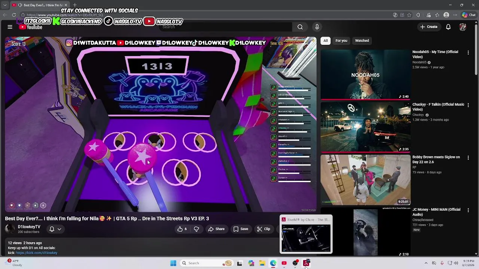Open title Bobby Brown meets Siglow on Day 22
The height and width of the screenshot is (269, 479).
436,160
